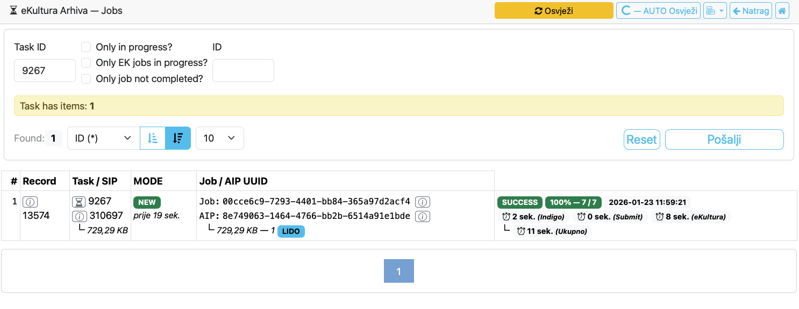The image size is (799, 309).
Task: Select the ascending sort toggle
Action: [x=153, y=138]
